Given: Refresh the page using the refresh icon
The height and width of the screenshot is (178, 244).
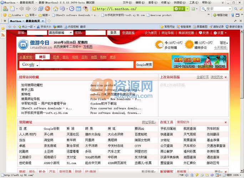Looking at the screenshot, I should click(x=41, y=9).
